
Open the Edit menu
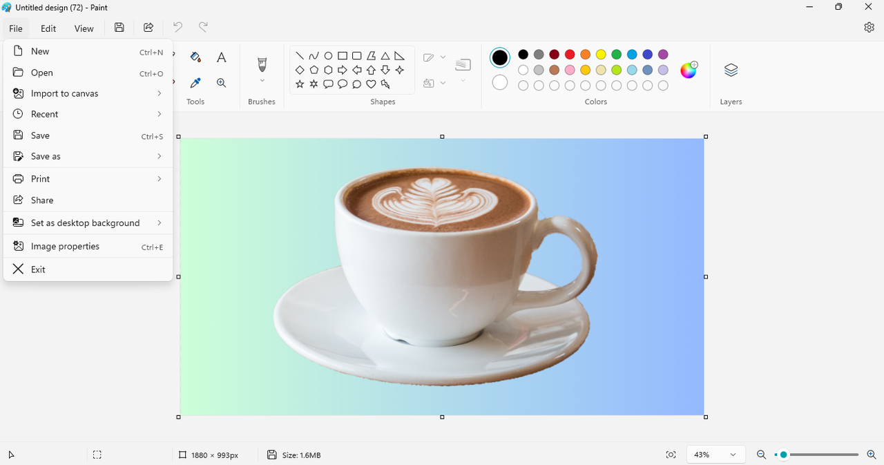click(x=48, y=28)
